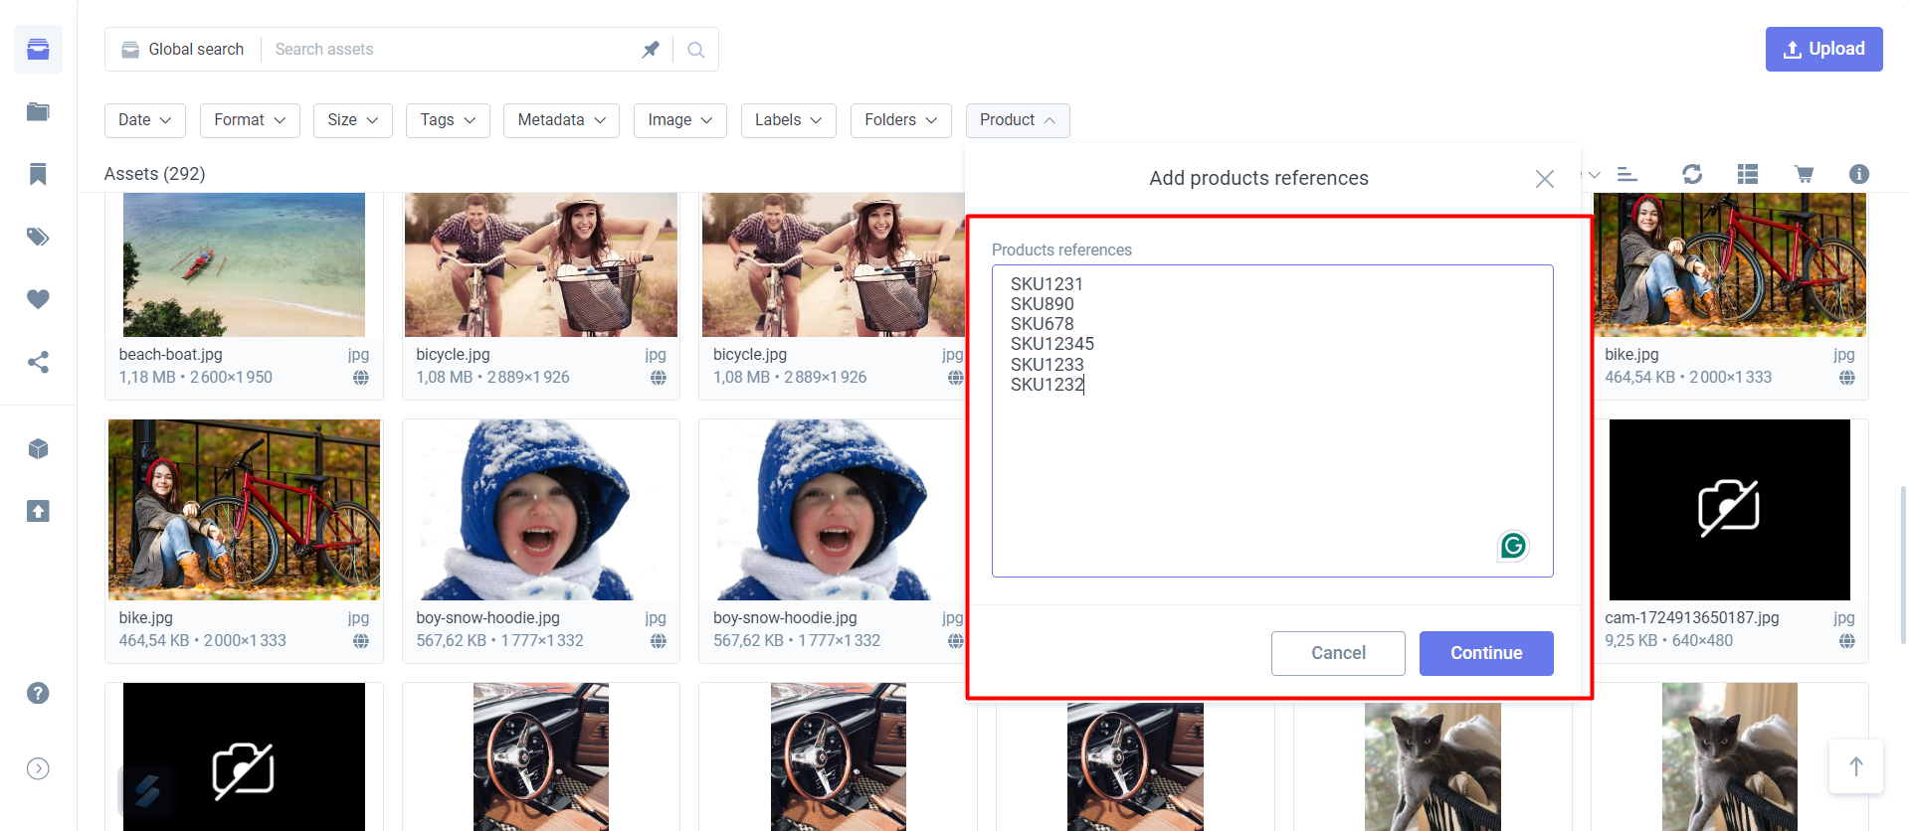Open the tags sidebar icon
The height and width of the screenshot is (831, 1909).
pyautogui.click(x=38, y=237)
